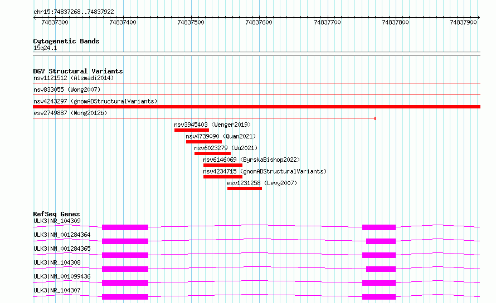The width and height of the screenshot is (496, 303).
Task: Click the end tick of esv2749887 line
Action: (x=375, y=118)
